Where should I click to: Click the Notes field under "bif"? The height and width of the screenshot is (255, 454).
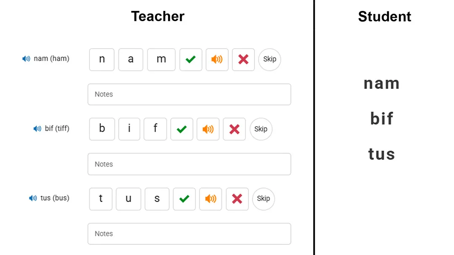[189, 164]
